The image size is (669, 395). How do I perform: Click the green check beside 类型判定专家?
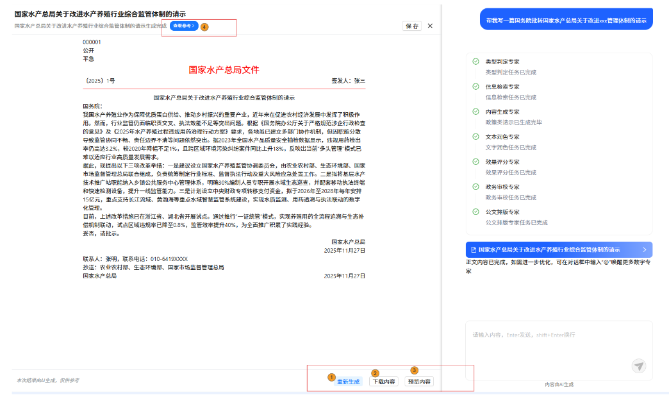pos(475,62)
